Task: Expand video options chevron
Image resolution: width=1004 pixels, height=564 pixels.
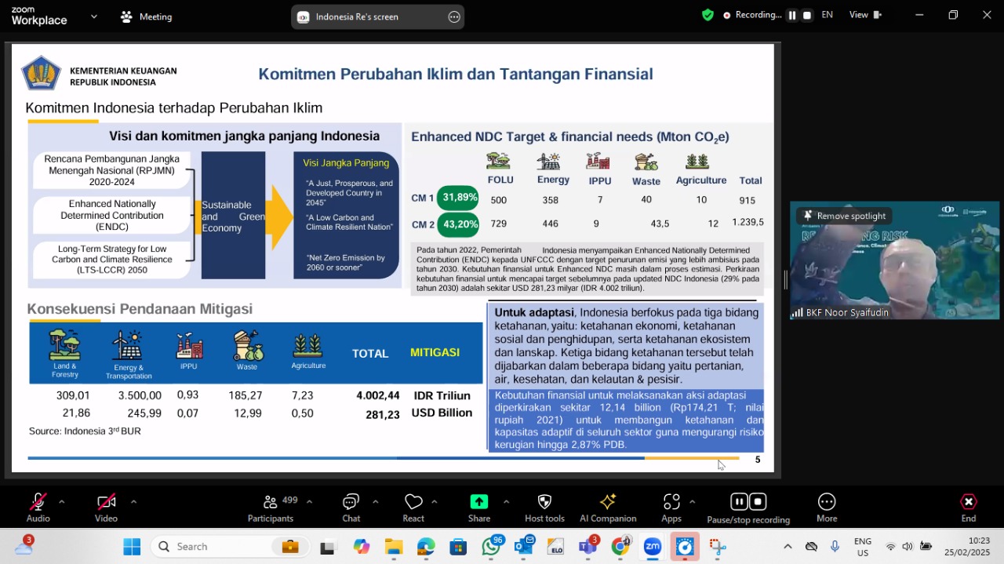Action: click(x=133, y=501)
